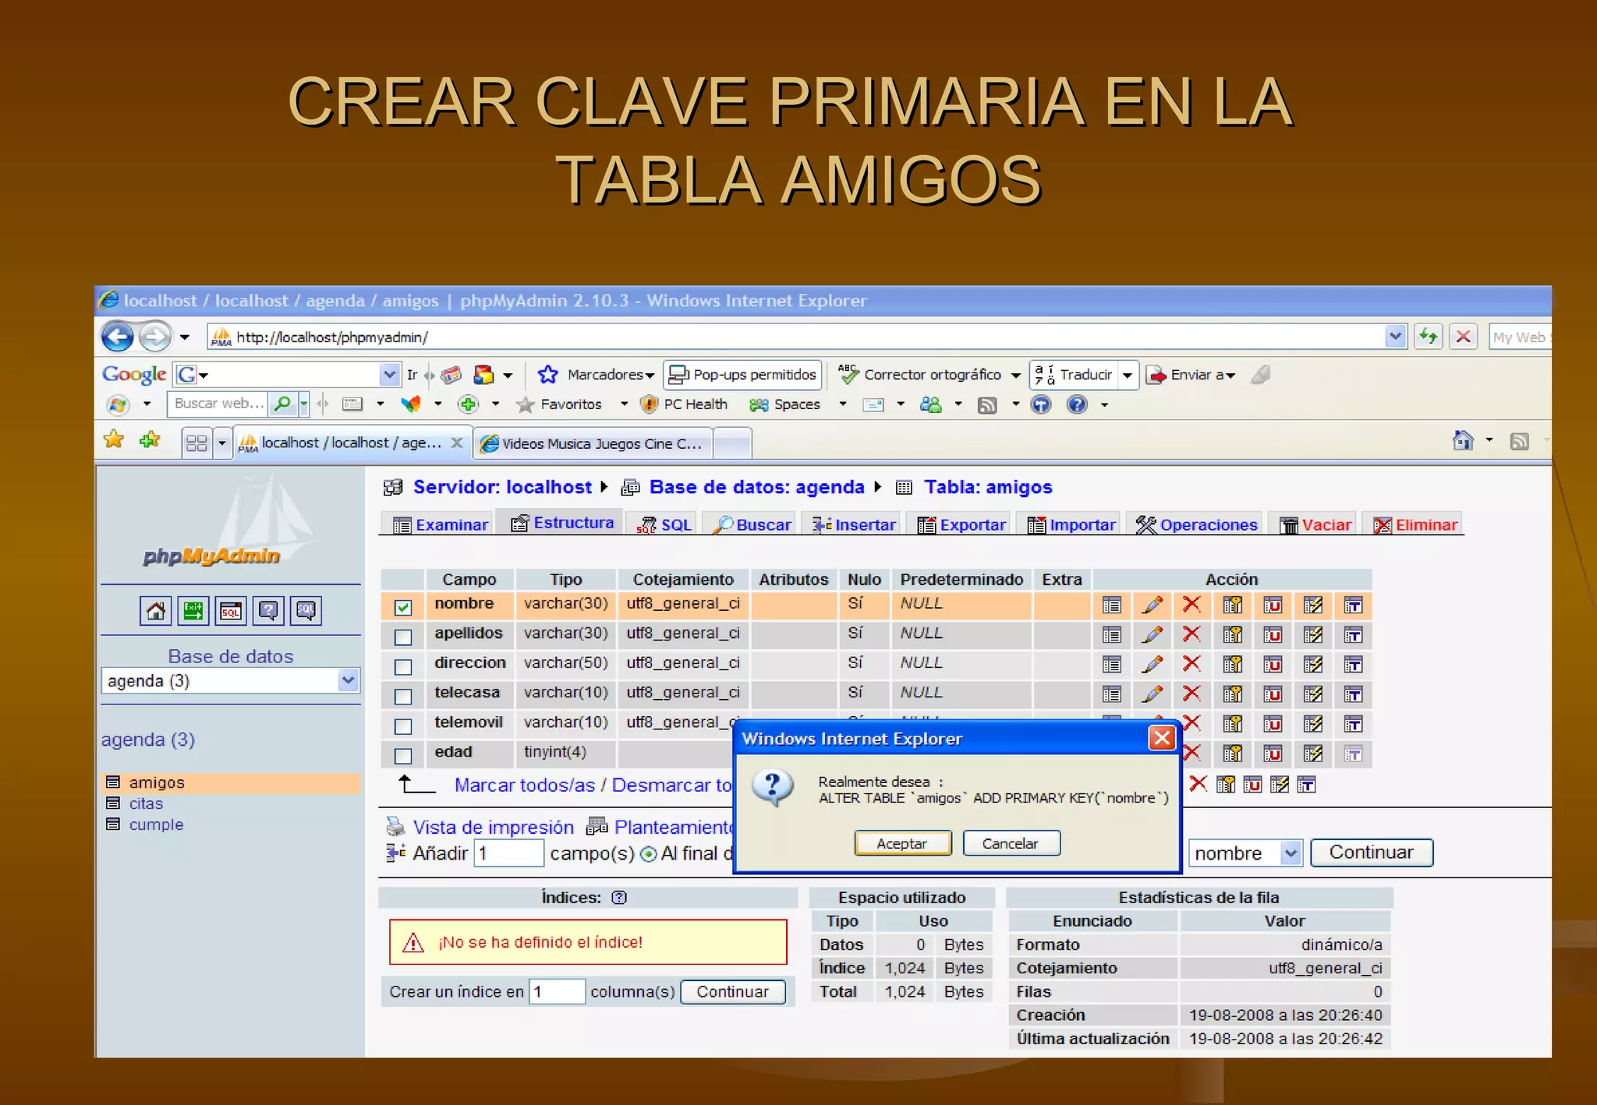The width and height of the screenshot is (1597, 1105).
Task: Browse distinct values icon for direccion row
Action: point(1112,664)
